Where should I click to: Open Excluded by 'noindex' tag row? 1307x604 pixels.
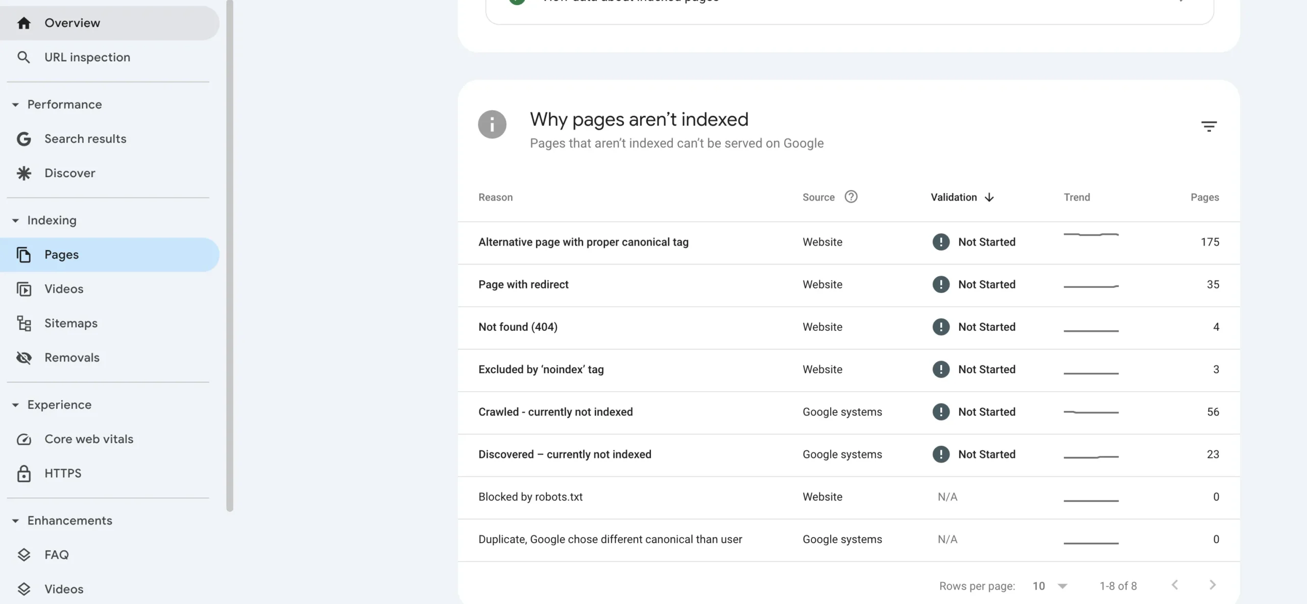(849, 370)
